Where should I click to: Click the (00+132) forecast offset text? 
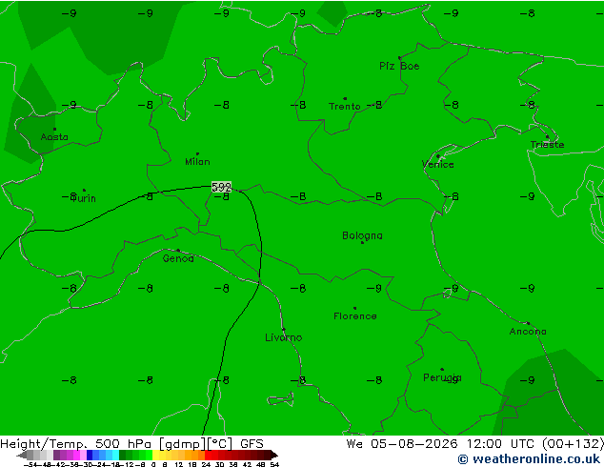tap(574, 444)
